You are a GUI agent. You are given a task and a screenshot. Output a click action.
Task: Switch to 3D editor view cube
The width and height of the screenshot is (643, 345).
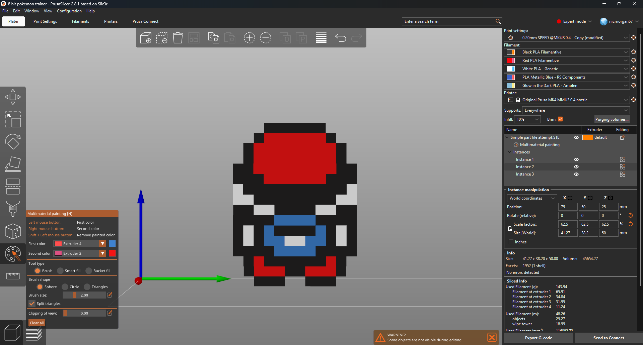pos(12,333)
